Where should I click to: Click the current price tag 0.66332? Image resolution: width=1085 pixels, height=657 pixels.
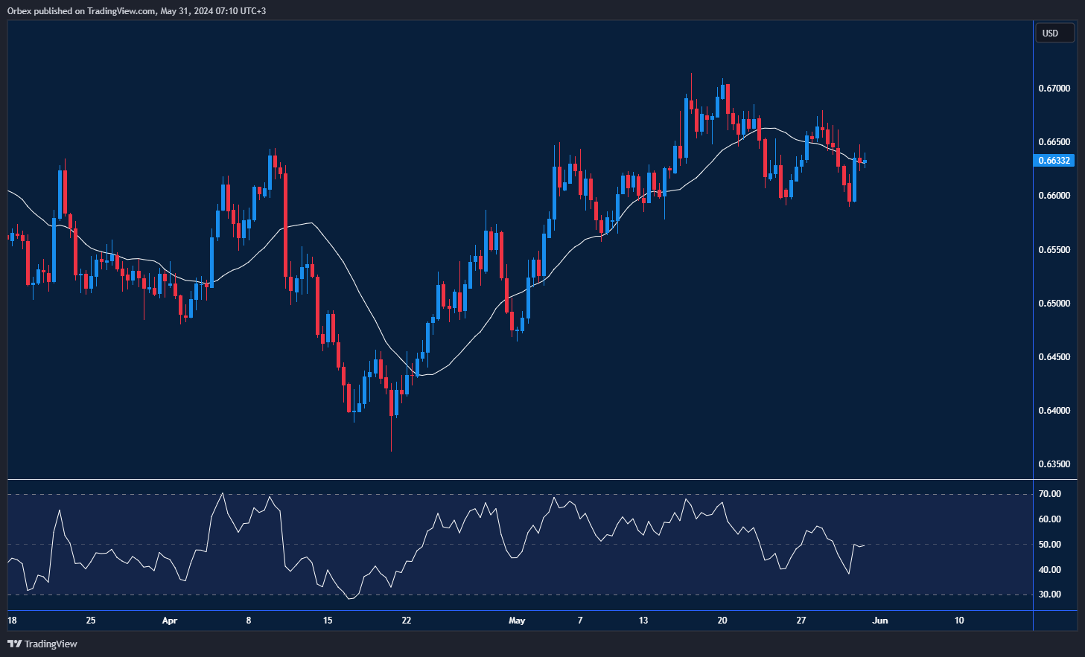1054,161
